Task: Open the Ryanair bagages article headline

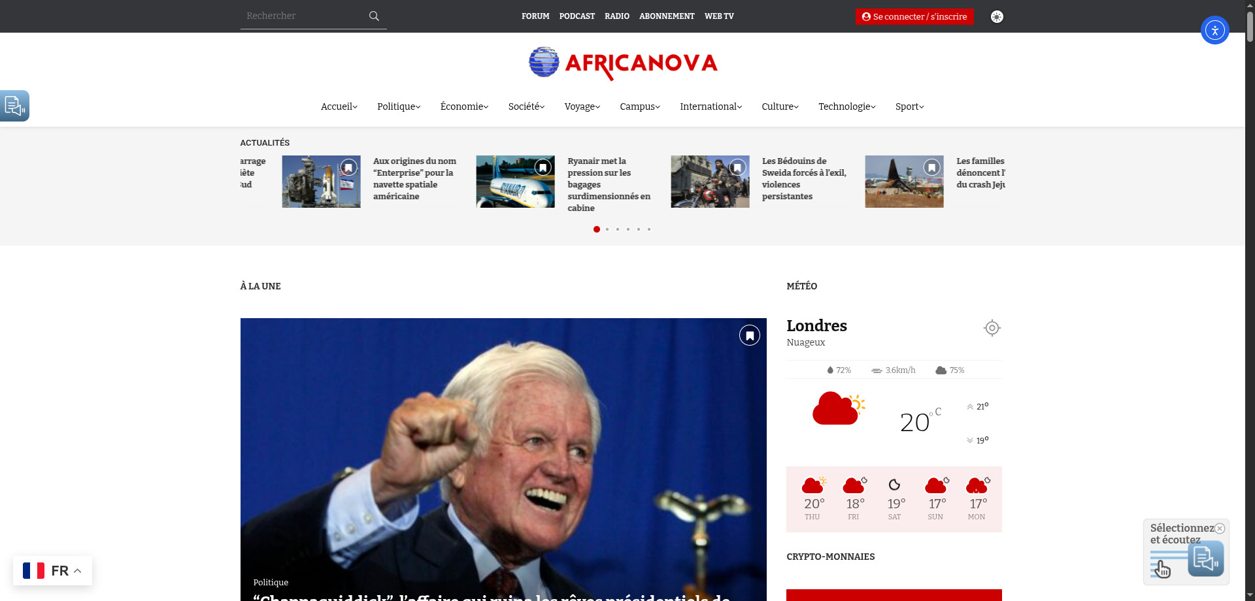Action: tap(608, 184)
